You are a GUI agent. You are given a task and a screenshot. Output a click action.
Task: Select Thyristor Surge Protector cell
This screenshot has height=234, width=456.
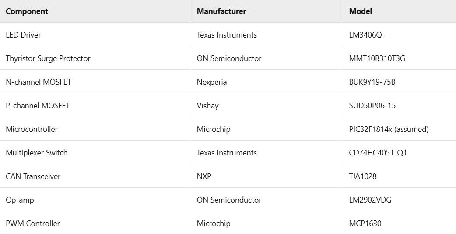click(48, 58)
